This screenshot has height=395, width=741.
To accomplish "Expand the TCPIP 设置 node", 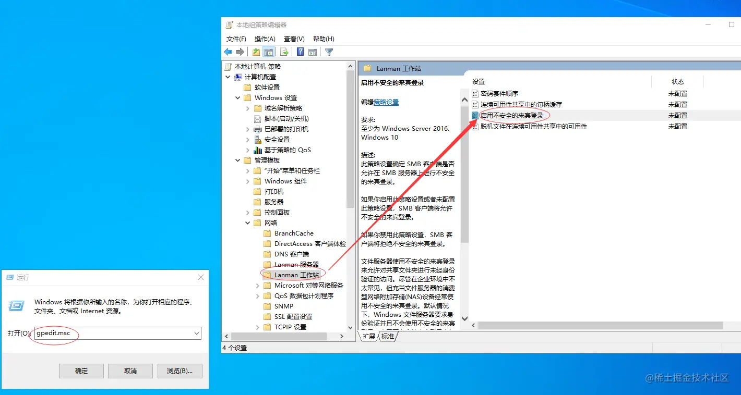I will click(258, 327).
